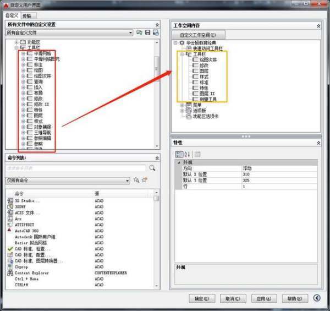Select 图层 II in the workspace tree
Image resolution: width=330 pixels, height=311 pixels.
click(207, 94)
